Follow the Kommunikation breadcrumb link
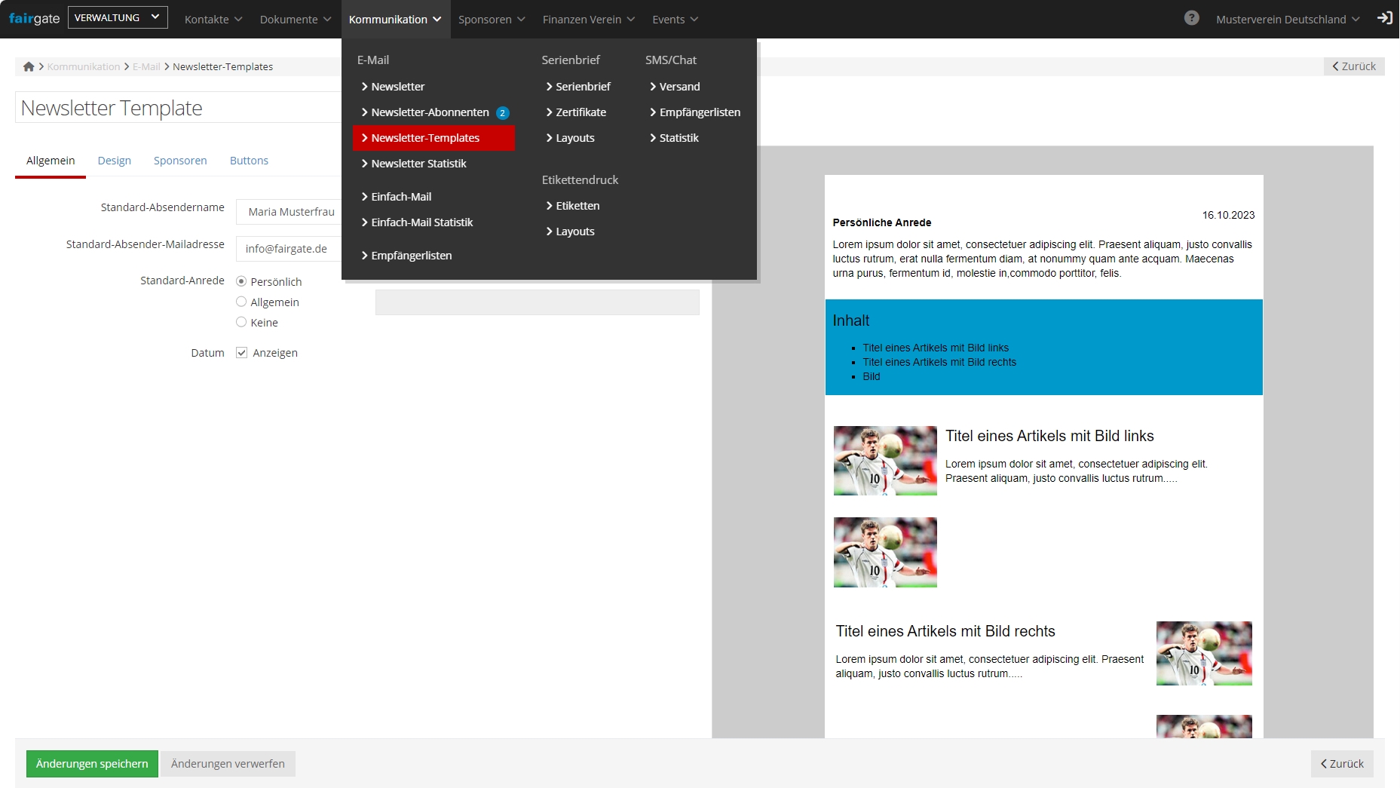This screenshot has height=788, width=1400. [84, 66]
